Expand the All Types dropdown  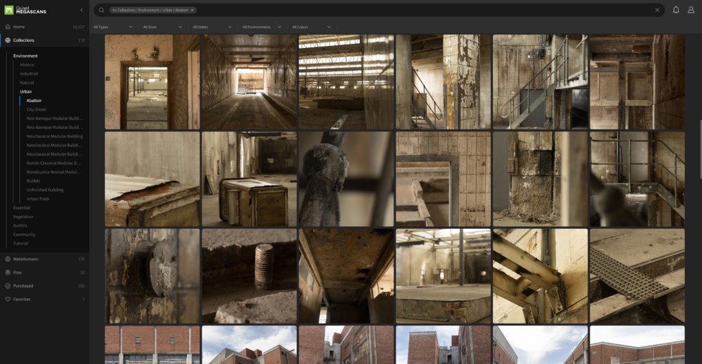coord(113,27)
